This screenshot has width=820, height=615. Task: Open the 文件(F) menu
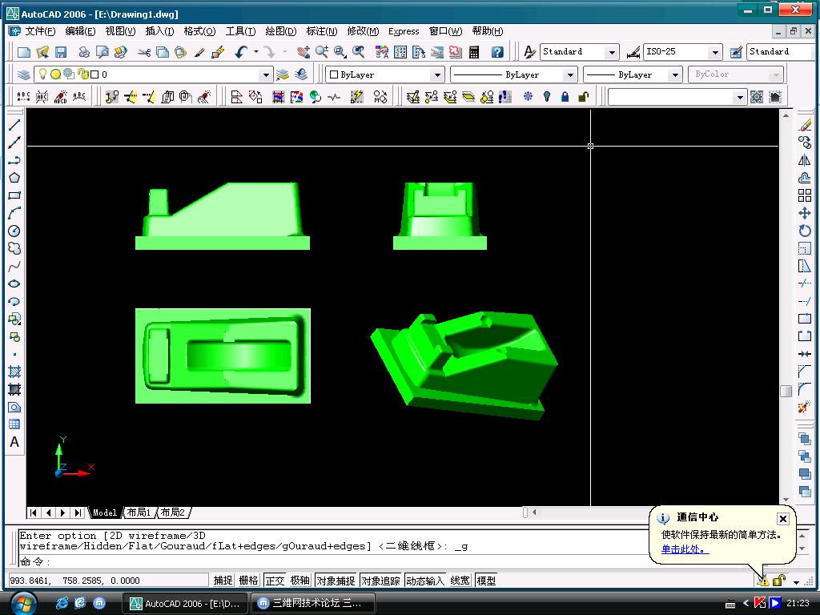point(40,31)
